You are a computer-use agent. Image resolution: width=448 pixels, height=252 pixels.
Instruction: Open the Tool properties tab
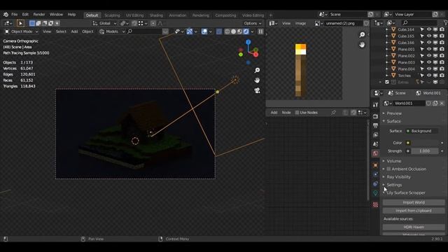[x=375, y=104]
